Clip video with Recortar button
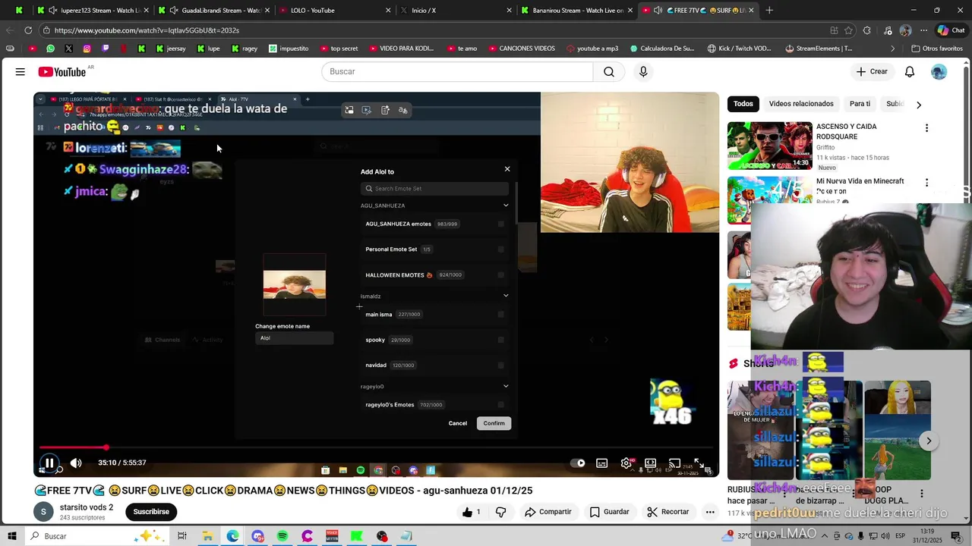 click(668, 512)
